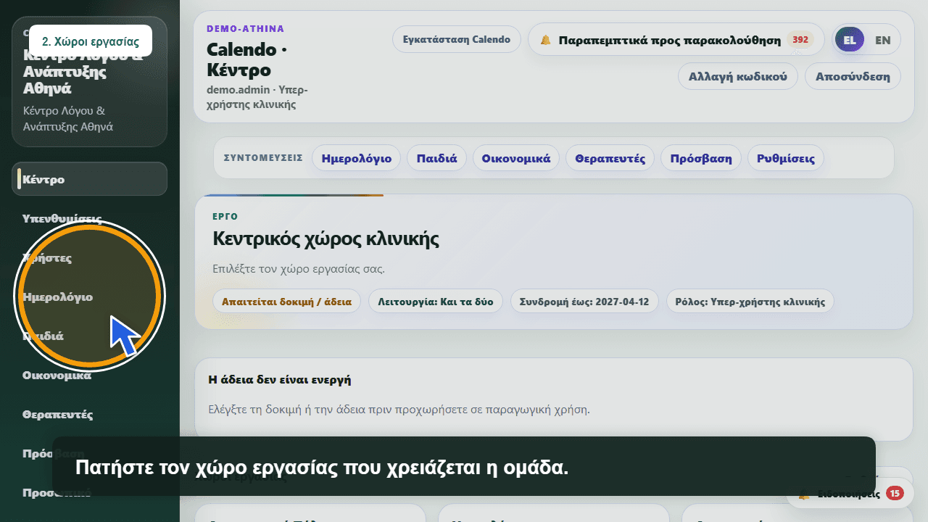This screenshot has height=522, width=928.
Task: Open the Θεραπευτές shortcut chip
Action: (610, 158)
